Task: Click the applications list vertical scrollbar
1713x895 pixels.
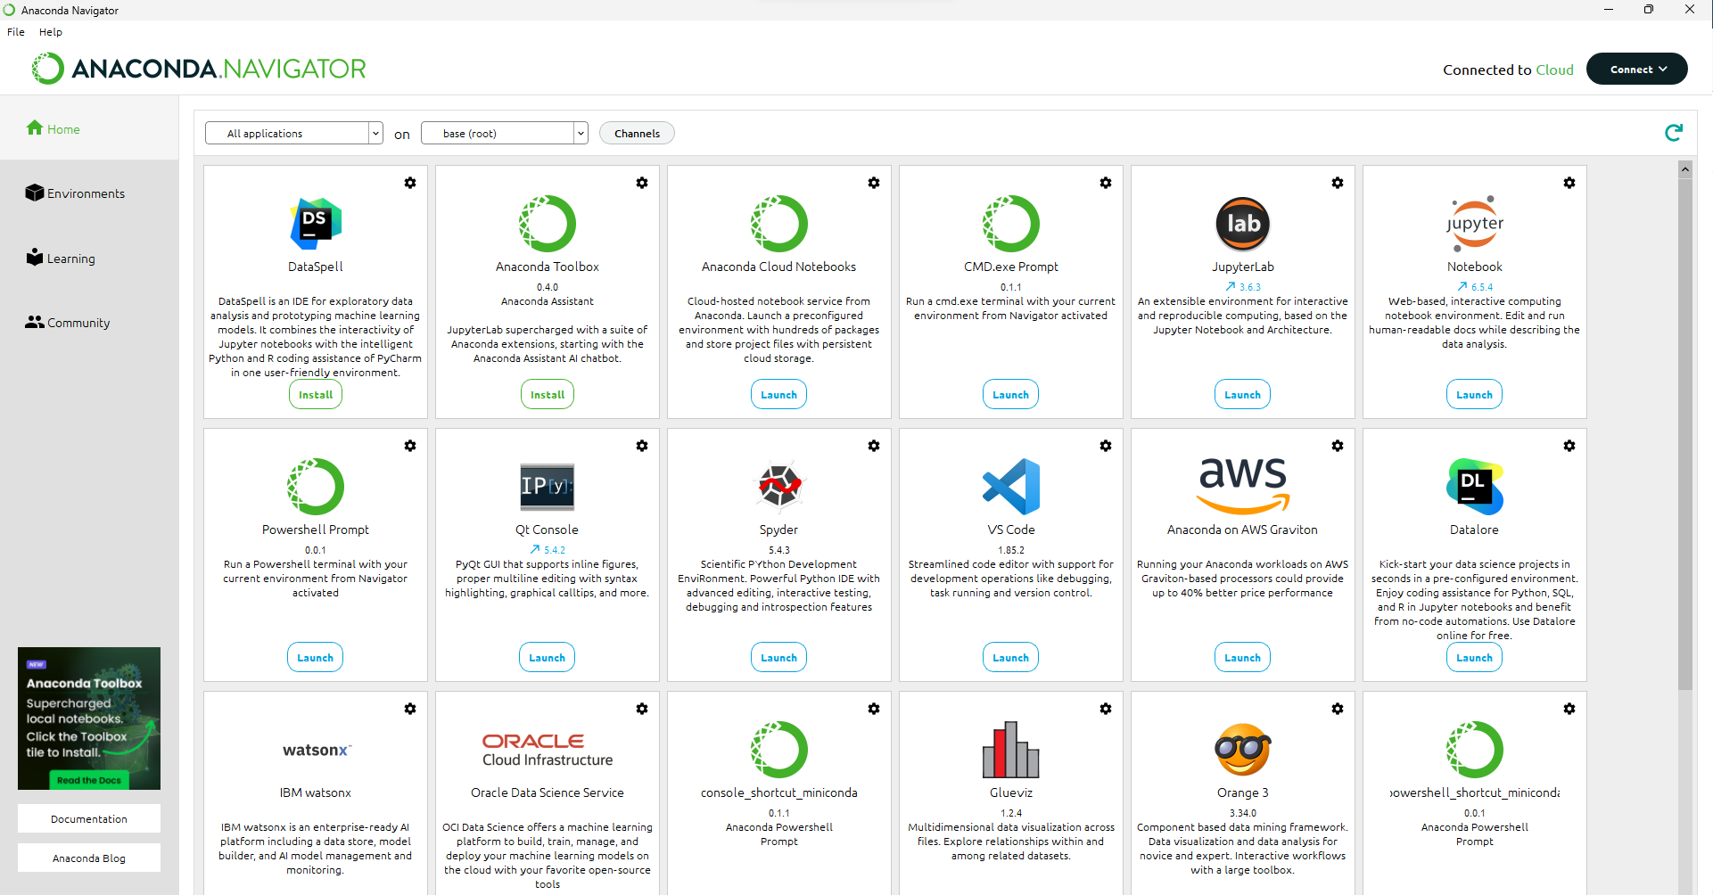Action: (1684, 434)
